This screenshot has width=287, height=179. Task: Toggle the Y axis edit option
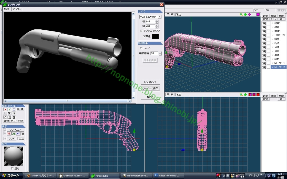point(9,109)
